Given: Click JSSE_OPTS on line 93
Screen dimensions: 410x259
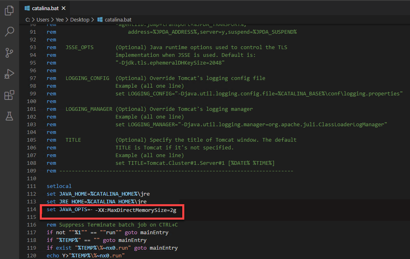Looking at the screenshot, I should tap(80, 47).
